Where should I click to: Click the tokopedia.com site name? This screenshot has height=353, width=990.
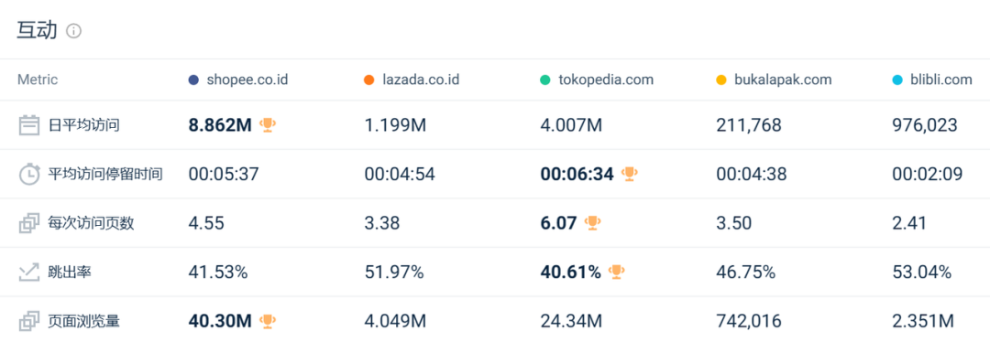coord(606,80)
